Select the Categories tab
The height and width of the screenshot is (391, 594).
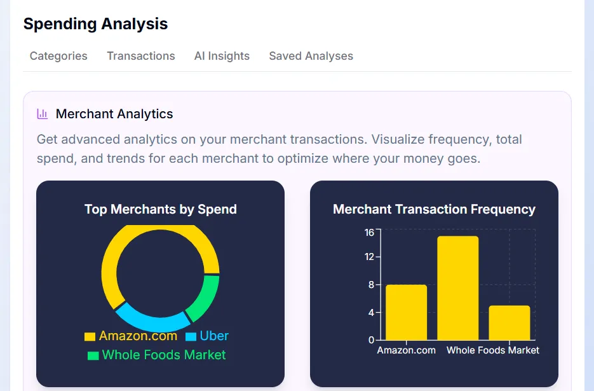[x=58, y=56]
